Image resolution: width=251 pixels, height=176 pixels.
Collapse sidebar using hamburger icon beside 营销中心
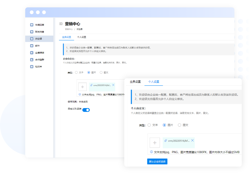coord(61,24)
